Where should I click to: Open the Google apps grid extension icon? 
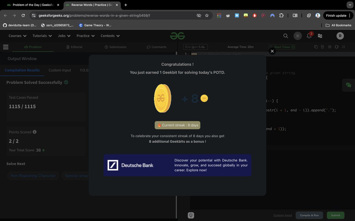coord(219,16)
